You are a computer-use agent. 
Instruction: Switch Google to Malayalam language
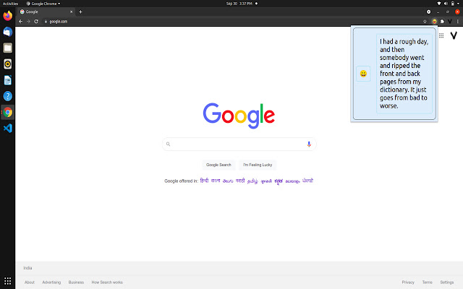(x=292, y=181)
